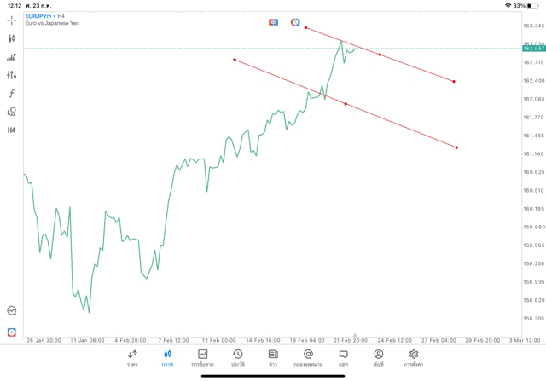Open the ข่าว (News) tab
Screen dimensions: 546x381
pos(273,357)
